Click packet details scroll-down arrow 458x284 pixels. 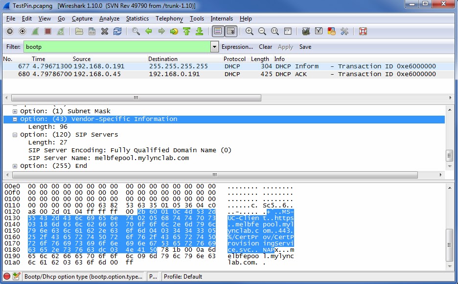point(450,166)
